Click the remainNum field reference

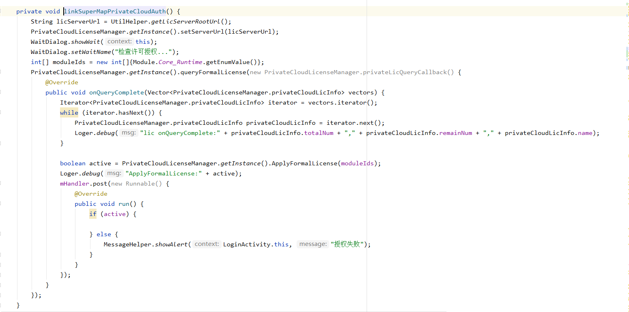pyautogui.click(x=455, y=133)
